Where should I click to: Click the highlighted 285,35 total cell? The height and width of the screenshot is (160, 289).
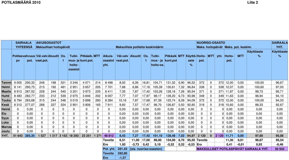(30, 136)
